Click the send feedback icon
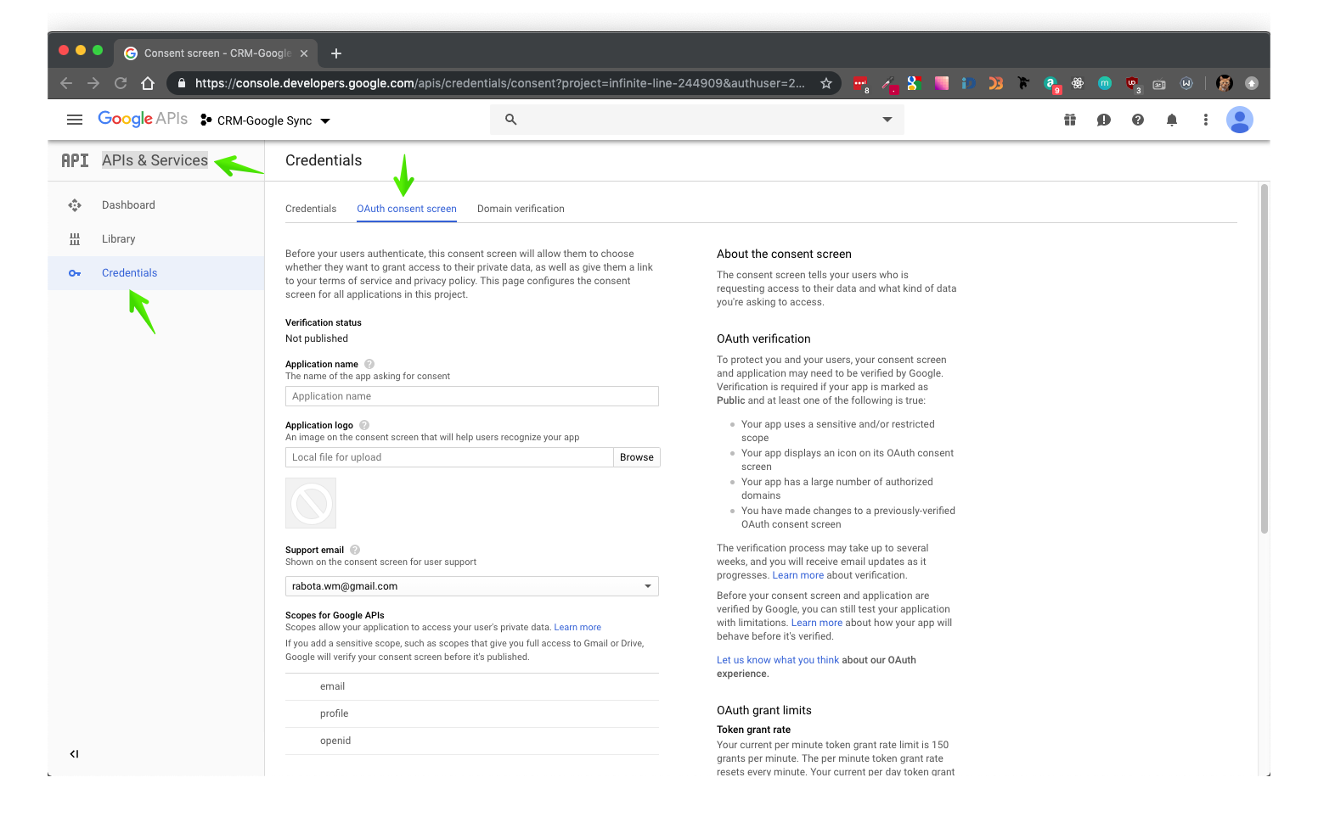Screen dimensions: 1318x839 [x=1104, y=120]
